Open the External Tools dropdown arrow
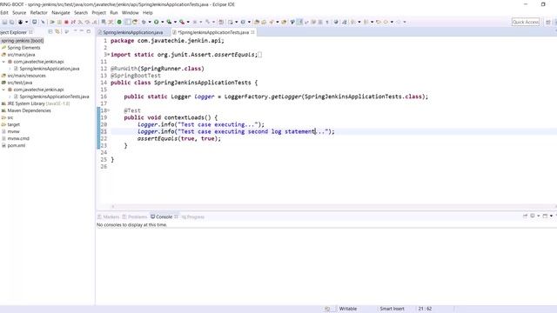The image size is (557, 313). 188,22
